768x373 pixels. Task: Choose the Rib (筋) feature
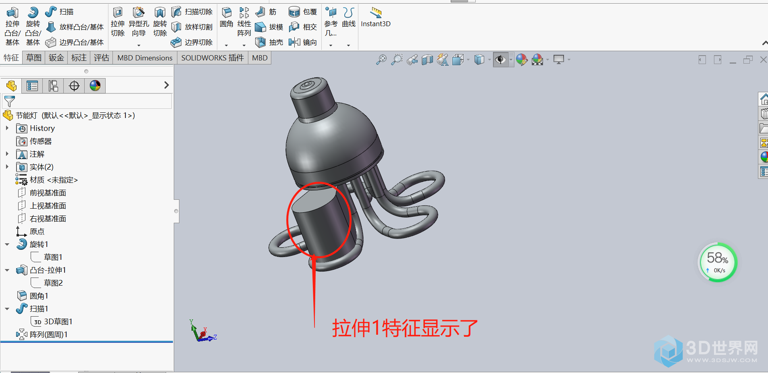click(266, 12)
